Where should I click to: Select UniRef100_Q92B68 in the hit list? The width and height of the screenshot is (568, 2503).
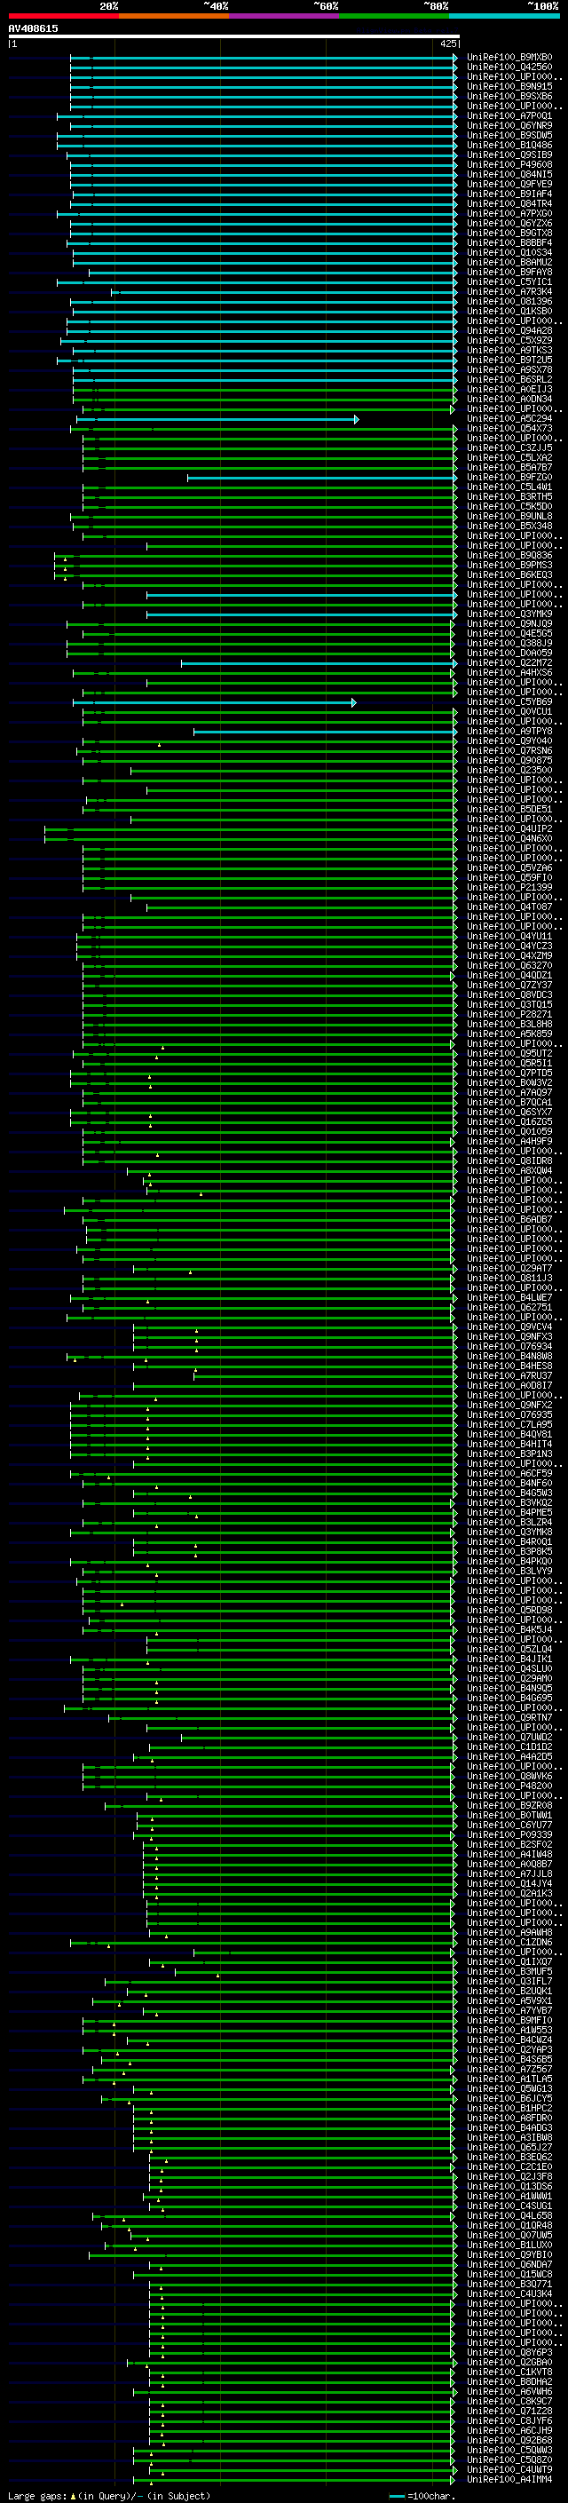point(509,2441)
